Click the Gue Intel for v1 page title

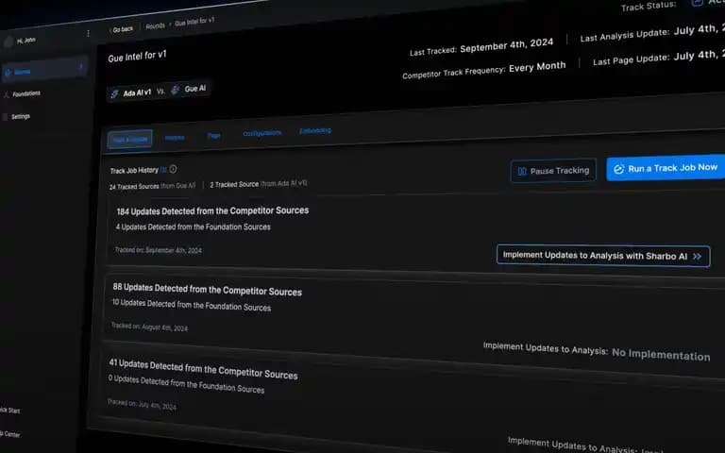pyautogui.click(x=137, y=57)
